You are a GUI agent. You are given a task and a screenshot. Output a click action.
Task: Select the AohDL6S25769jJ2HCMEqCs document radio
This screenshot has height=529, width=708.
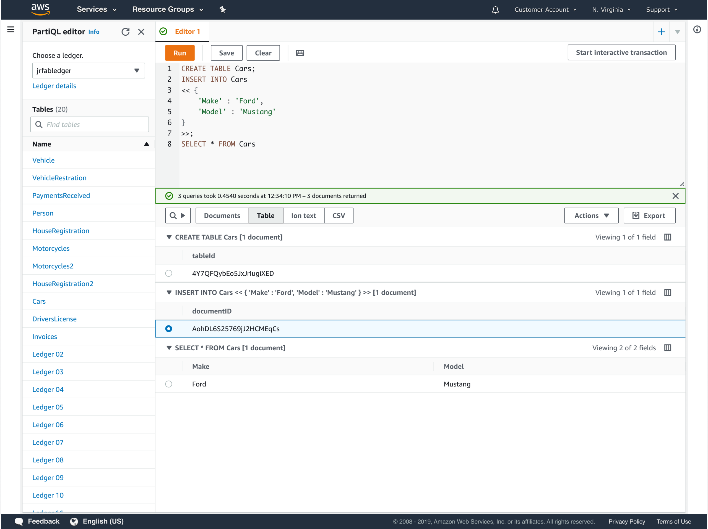point(169,328)
